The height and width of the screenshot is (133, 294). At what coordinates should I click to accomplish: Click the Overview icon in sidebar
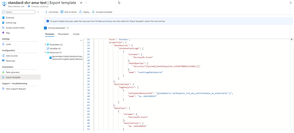[x=3, y=17]
